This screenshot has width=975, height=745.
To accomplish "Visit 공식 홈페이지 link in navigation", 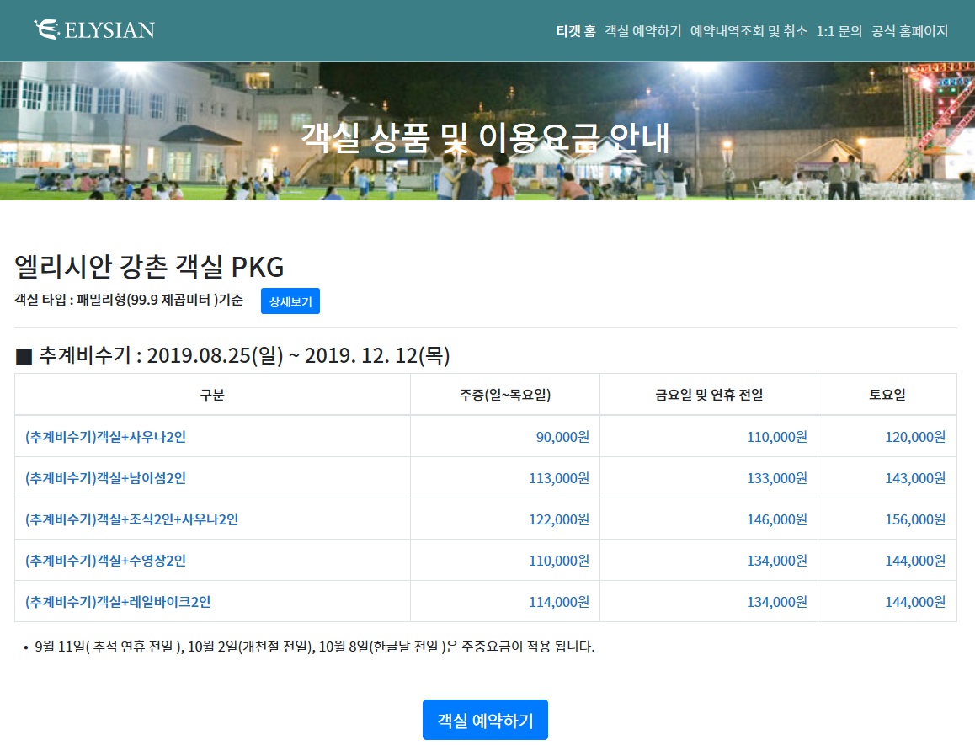I will pos(909,31).
